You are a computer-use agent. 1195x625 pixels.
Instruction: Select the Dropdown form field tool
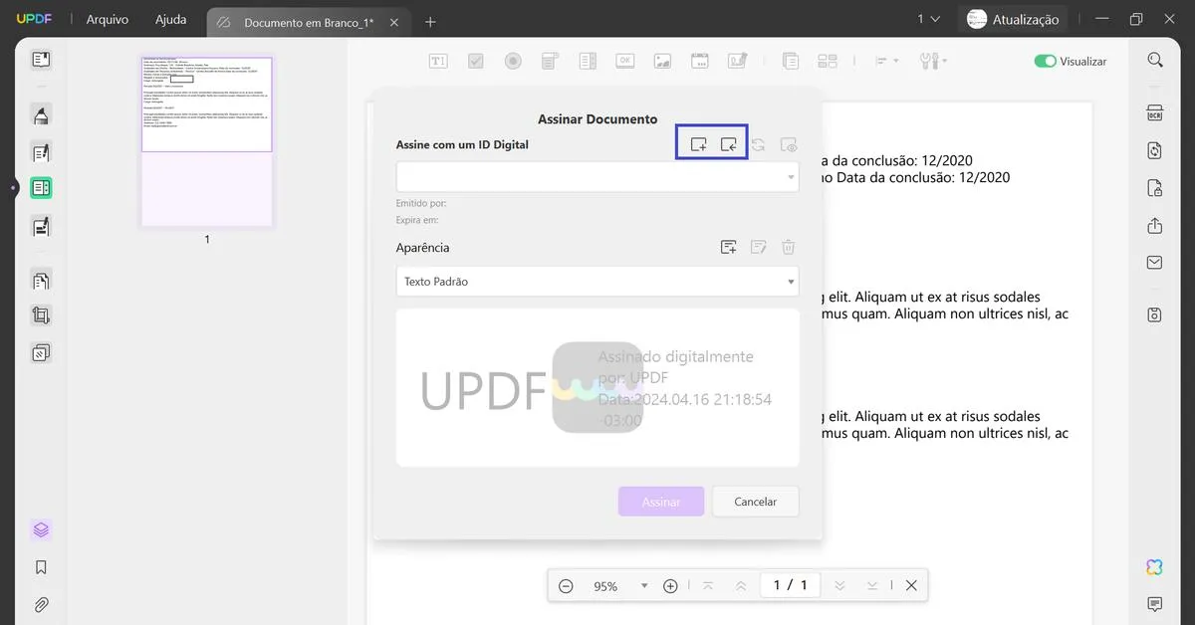(x=551, y=61)
